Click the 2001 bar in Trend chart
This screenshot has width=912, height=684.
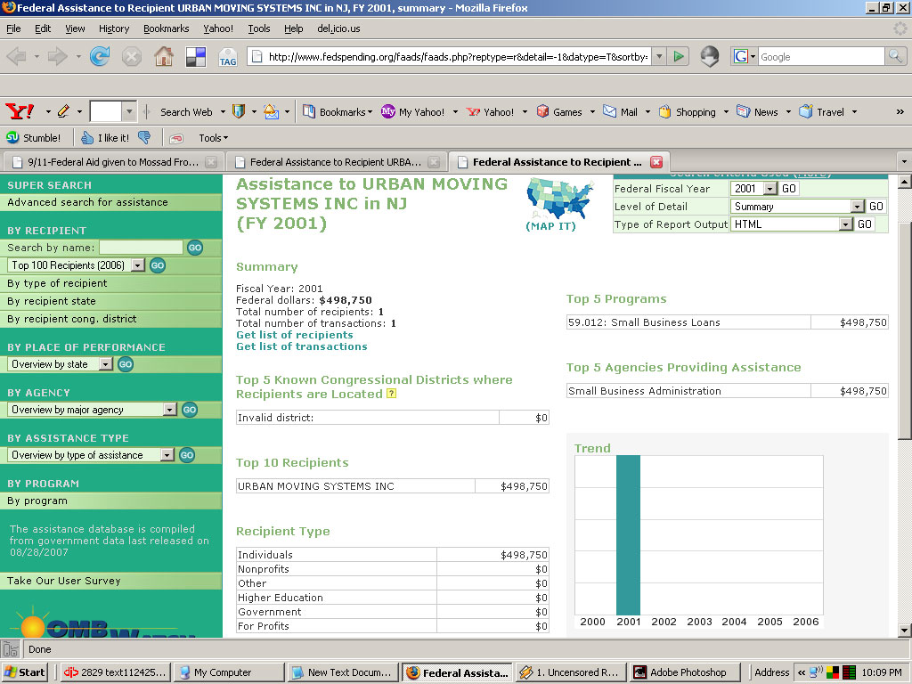point(628,535)
